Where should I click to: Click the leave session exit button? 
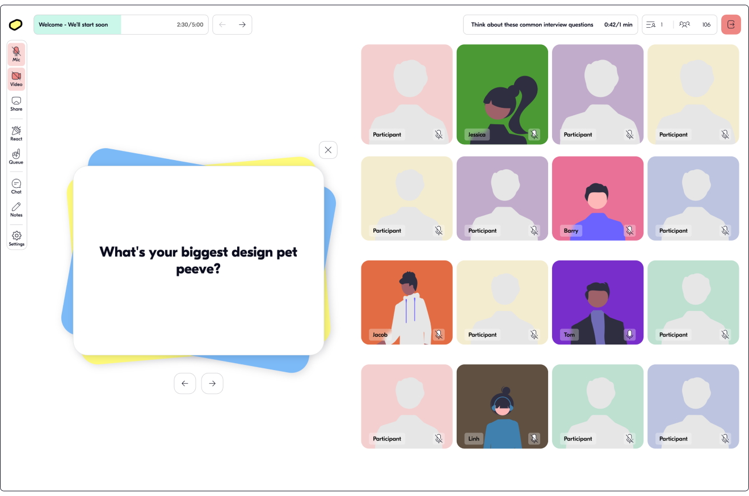(731, 24)
